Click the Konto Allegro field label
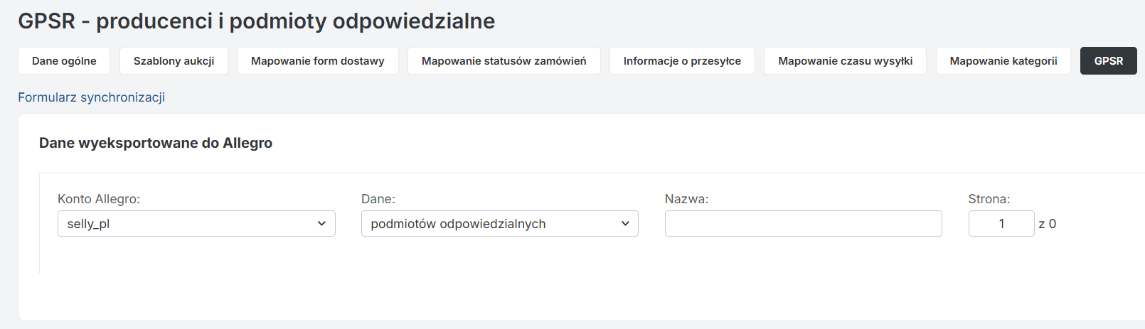The width and height of the screenshot is (1145, 329). pyautogui.click(x=99, y=199)
